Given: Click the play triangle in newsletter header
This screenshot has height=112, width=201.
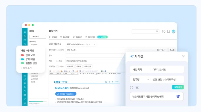Looking at the screenshot, I should pyautogui.click(x=112, y=82).
